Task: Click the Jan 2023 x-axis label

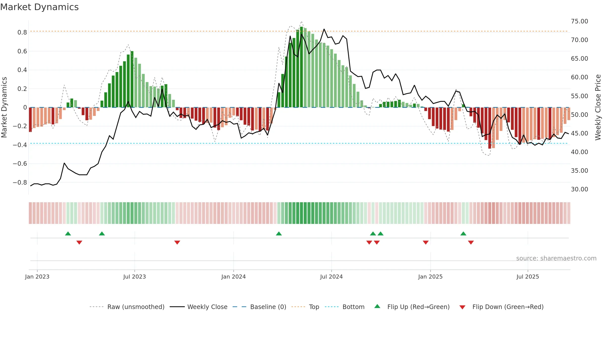Action: [37, 277]
